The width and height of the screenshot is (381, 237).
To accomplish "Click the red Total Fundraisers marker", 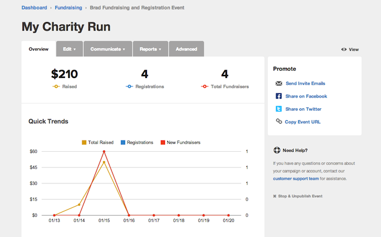I will coord(205,86).
